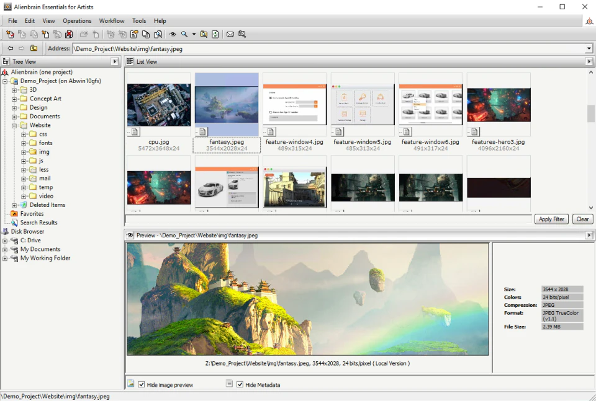Click the Apply Filter button

551,219
